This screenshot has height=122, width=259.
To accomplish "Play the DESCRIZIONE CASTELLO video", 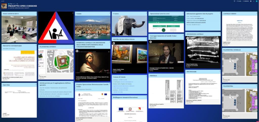I will coord(187,38).
